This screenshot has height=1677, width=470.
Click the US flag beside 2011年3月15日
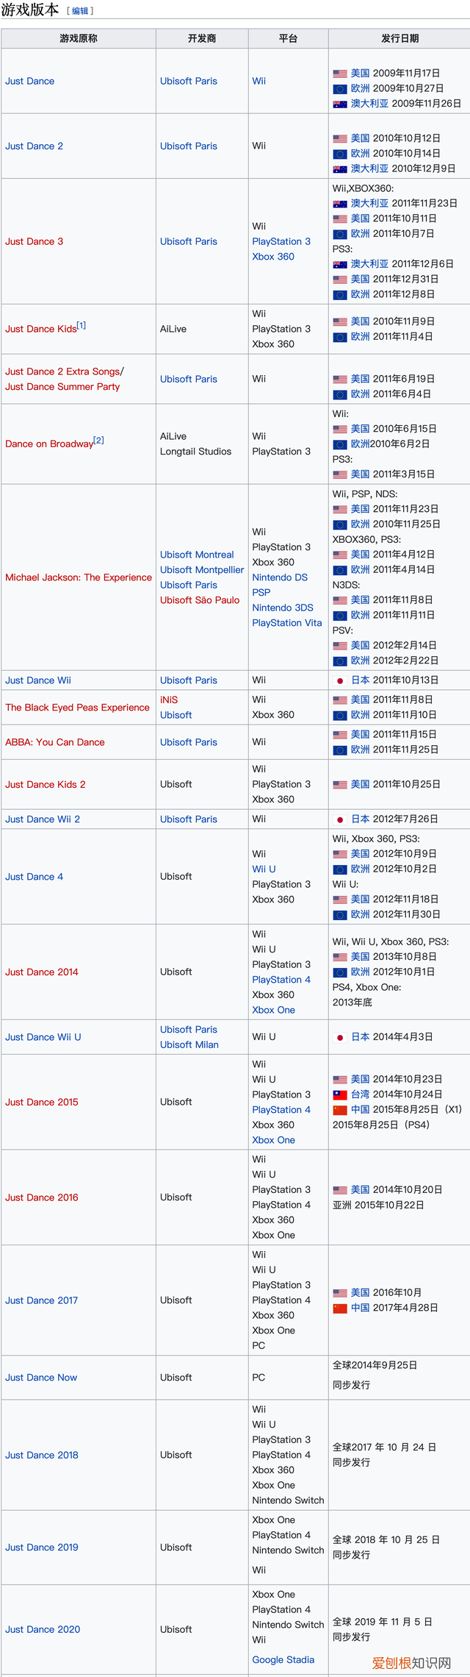pyautogui.click(x=340, y=474)
